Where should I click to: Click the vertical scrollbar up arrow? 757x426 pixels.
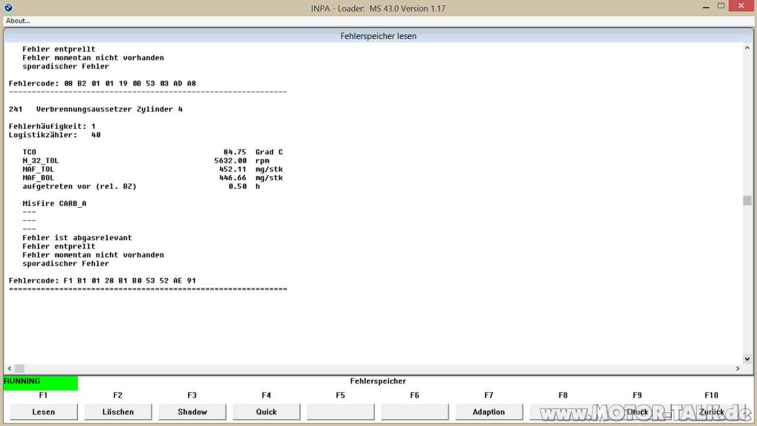point(748,49)
